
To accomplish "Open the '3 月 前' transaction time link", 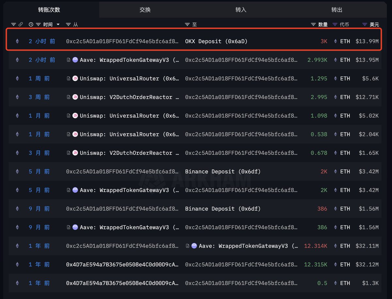I will [x=39, y=153].
